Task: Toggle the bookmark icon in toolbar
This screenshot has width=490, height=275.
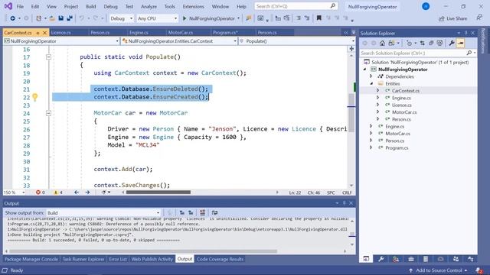Action: tap(318, 18)
